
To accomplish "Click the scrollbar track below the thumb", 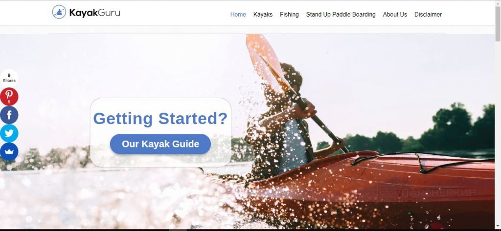I will [498, 134].
